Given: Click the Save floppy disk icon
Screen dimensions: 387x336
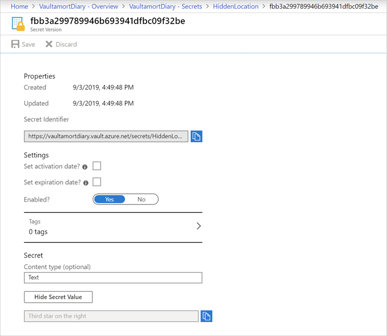Looking at the screenshot, I should tap(15, 44).
